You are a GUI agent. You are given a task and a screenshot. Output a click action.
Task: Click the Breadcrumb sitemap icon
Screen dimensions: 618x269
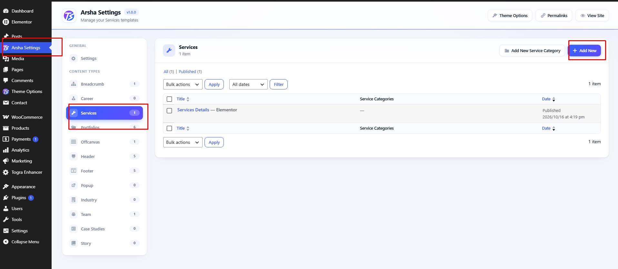click(74, 84)
